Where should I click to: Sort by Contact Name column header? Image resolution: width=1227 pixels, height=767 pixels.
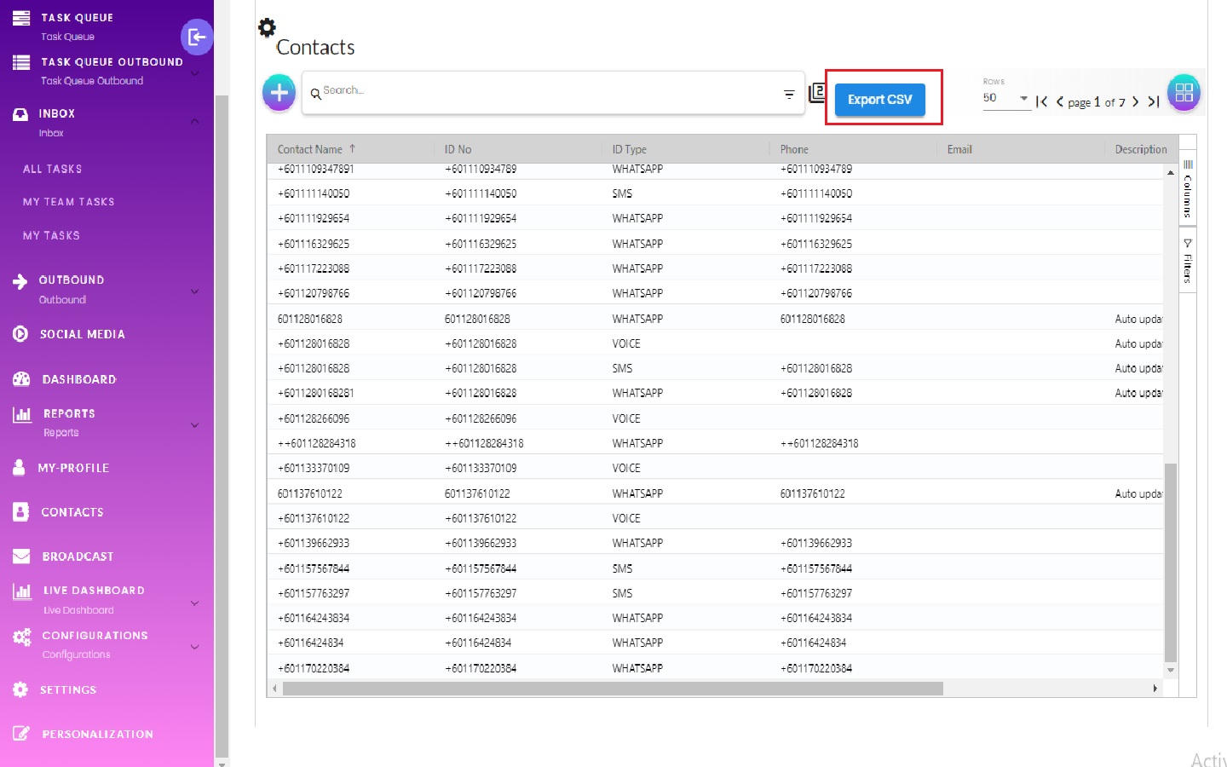(310, 149)
